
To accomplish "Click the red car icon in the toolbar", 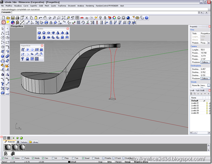I will pyautogui.click(x=82, y=18).
